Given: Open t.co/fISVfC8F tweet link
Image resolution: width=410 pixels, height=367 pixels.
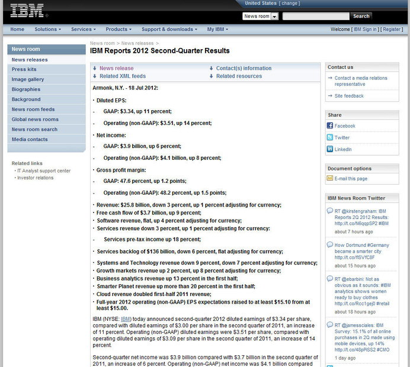Looking at the screenshot, I should 354,257.
